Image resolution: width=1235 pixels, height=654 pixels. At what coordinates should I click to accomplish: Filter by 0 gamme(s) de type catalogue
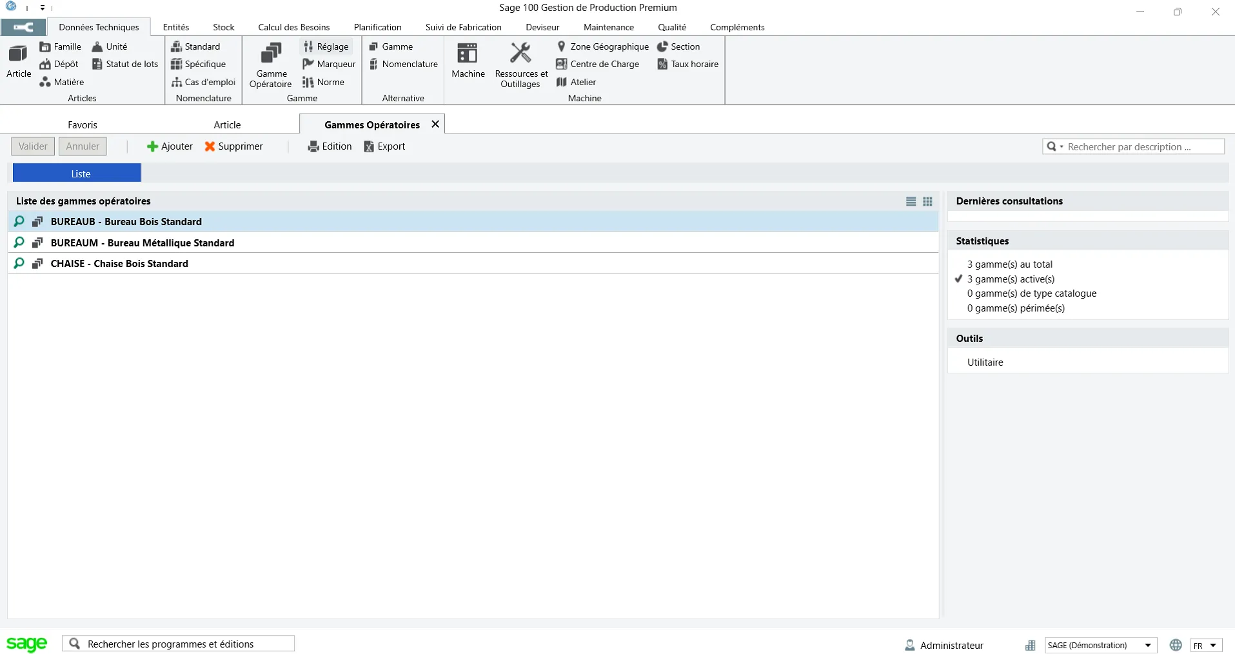coord(1031,293)
